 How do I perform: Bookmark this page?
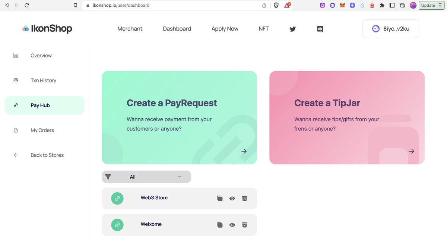(76, 5)
